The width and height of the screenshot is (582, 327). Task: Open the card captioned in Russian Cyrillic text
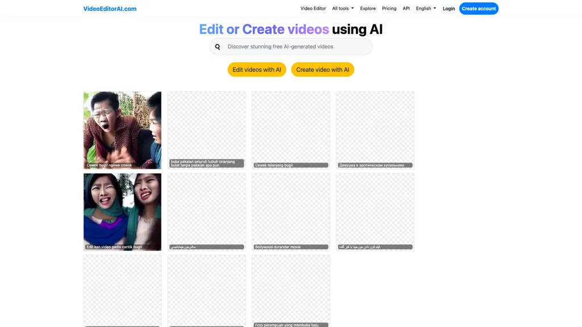(375, 130)
